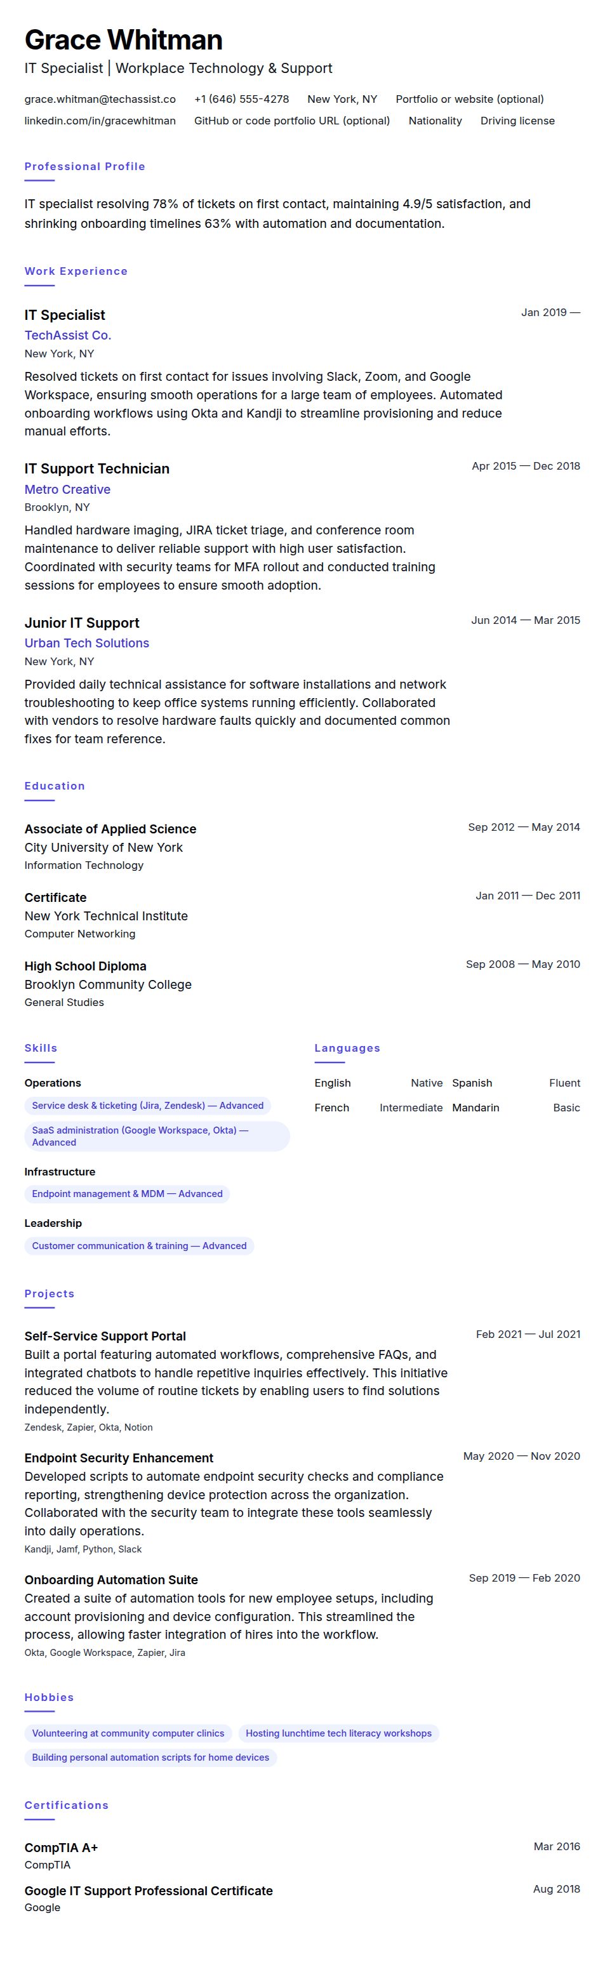The height and width of the screenshot is (1979, 605).
Task: Click the Zendesk, Zapier, Okta, Notion tools line
Action: point(88,1427)
